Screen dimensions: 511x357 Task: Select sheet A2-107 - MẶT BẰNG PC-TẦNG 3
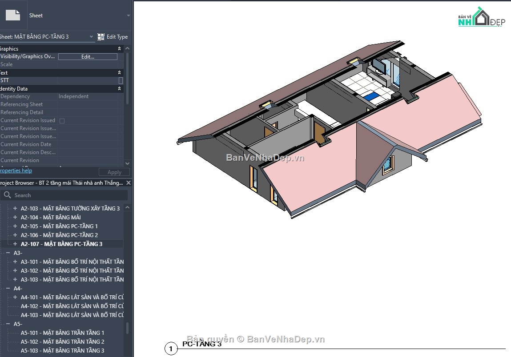coord(61,244)
